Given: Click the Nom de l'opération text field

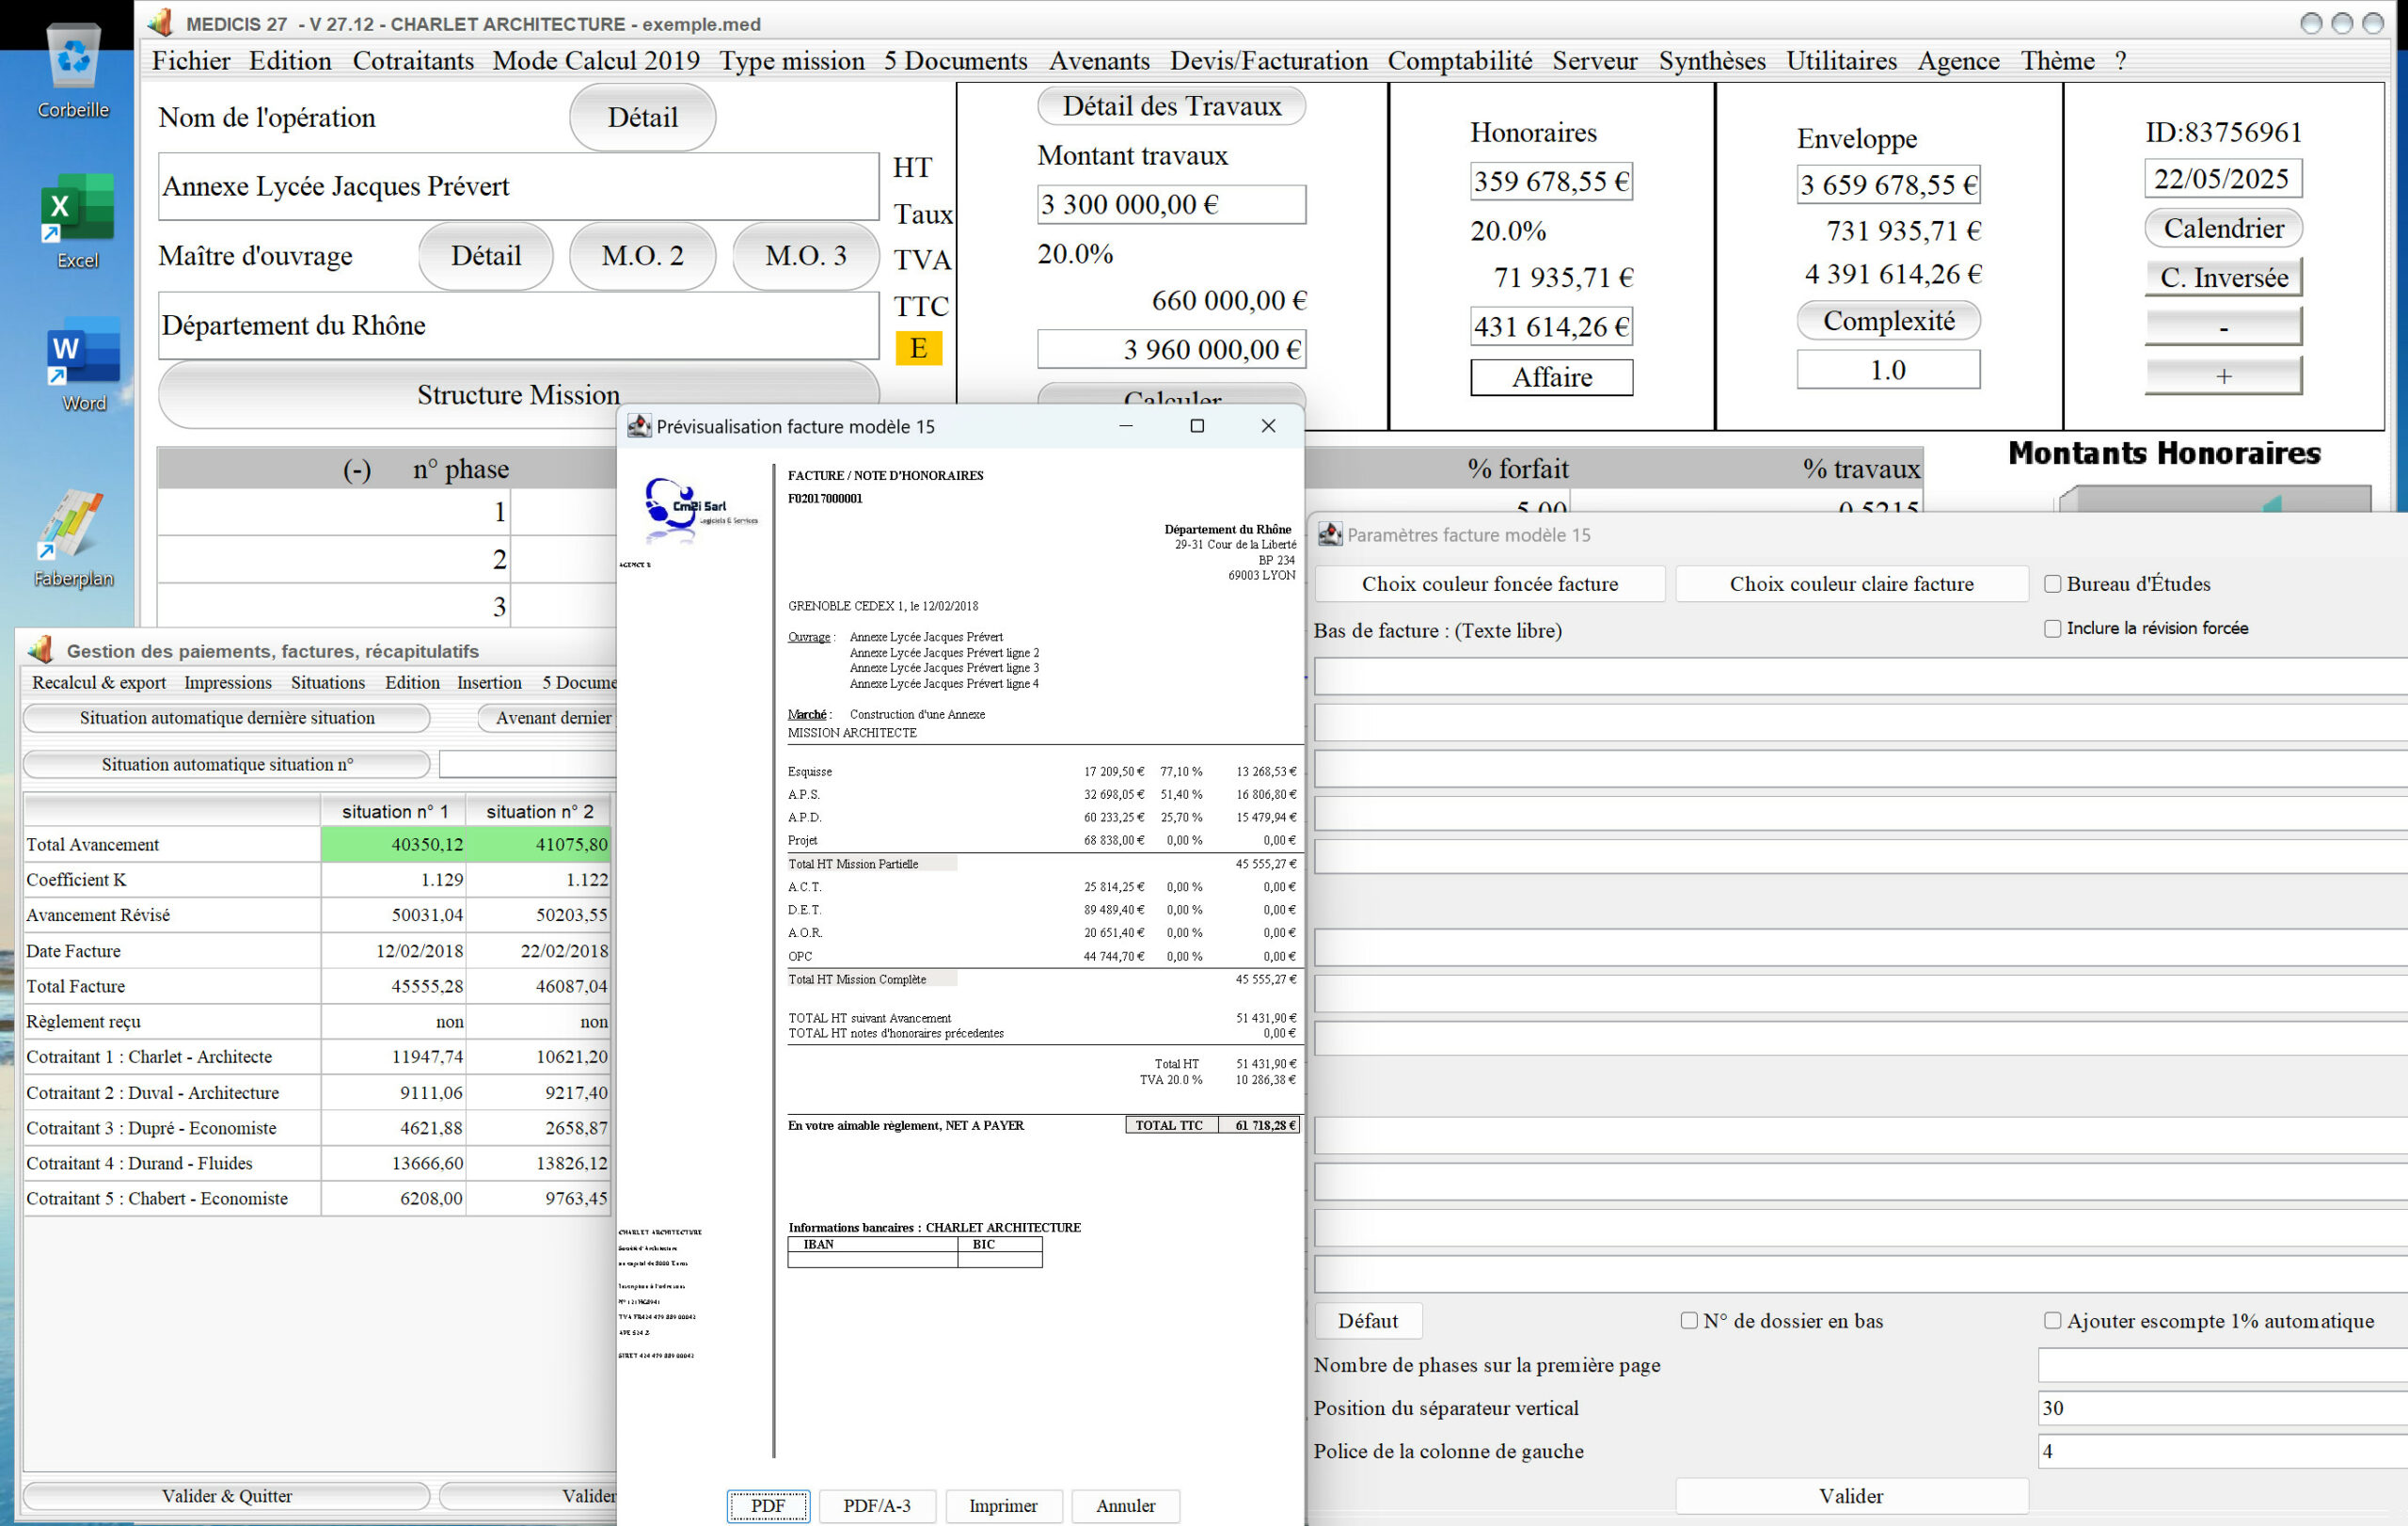Looking at the screenshot, I should coord(518,186).
